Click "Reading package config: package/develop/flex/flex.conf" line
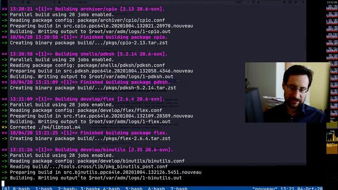 point(82,110)
